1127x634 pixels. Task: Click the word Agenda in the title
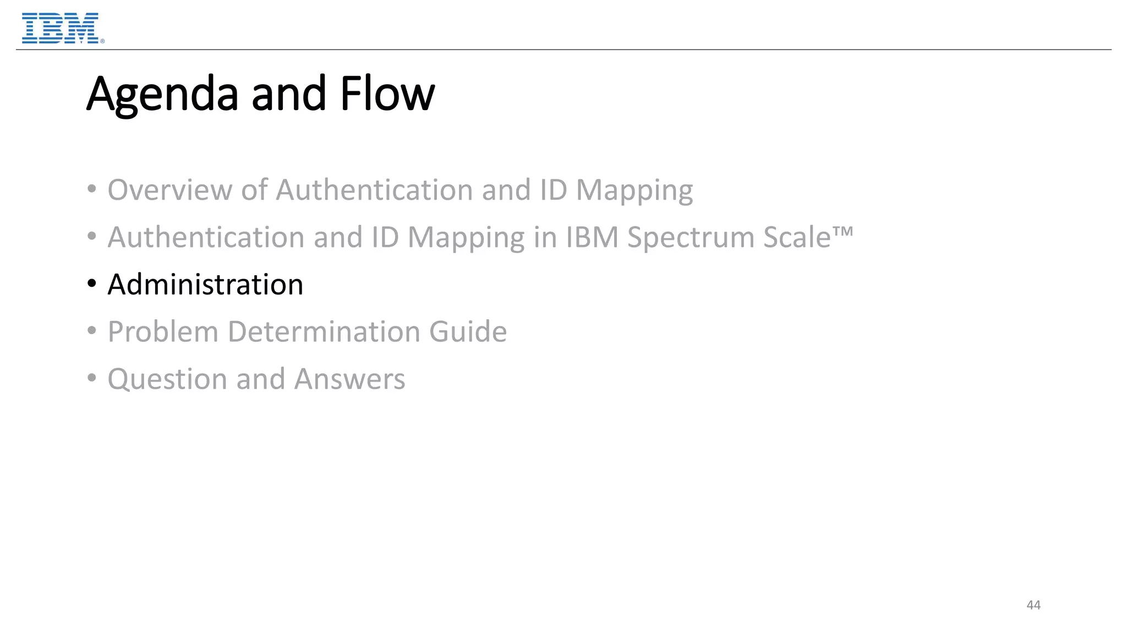click(162, 95)
